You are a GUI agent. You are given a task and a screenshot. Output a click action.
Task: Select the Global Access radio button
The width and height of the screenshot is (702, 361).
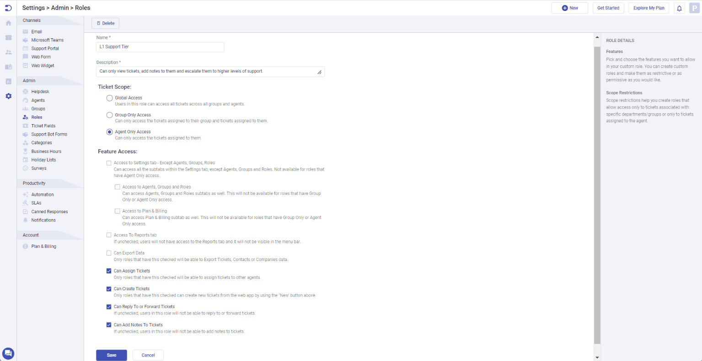pyautogui.click(x=110, y=98)
